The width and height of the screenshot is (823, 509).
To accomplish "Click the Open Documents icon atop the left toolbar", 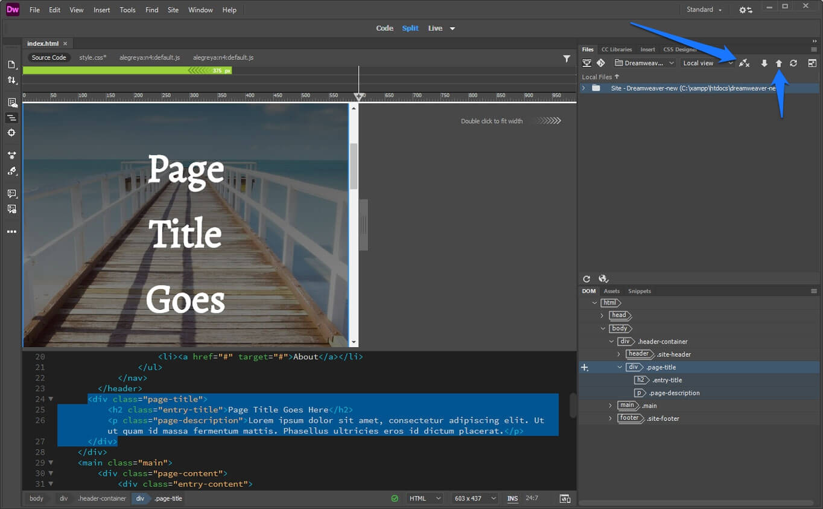I will pos(11,63).
